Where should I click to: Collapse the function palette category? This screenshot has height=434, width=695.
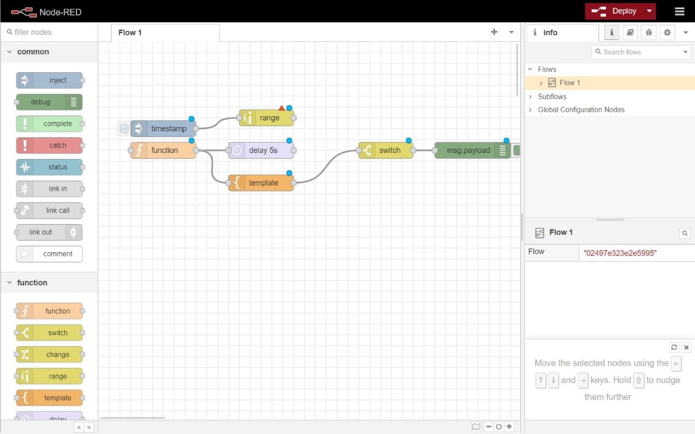9,282
